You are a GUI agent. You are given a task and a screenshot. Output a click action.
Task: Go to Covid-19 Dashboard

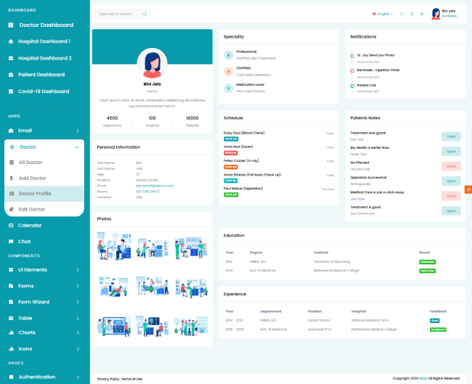pos(44,91)
